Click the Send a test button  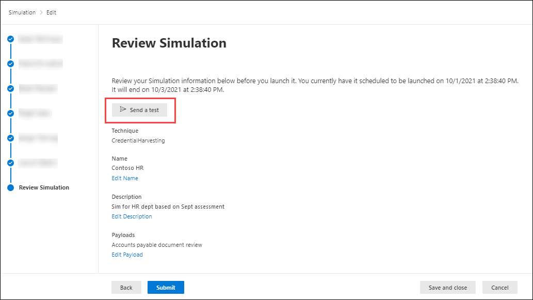coord(139,110)
